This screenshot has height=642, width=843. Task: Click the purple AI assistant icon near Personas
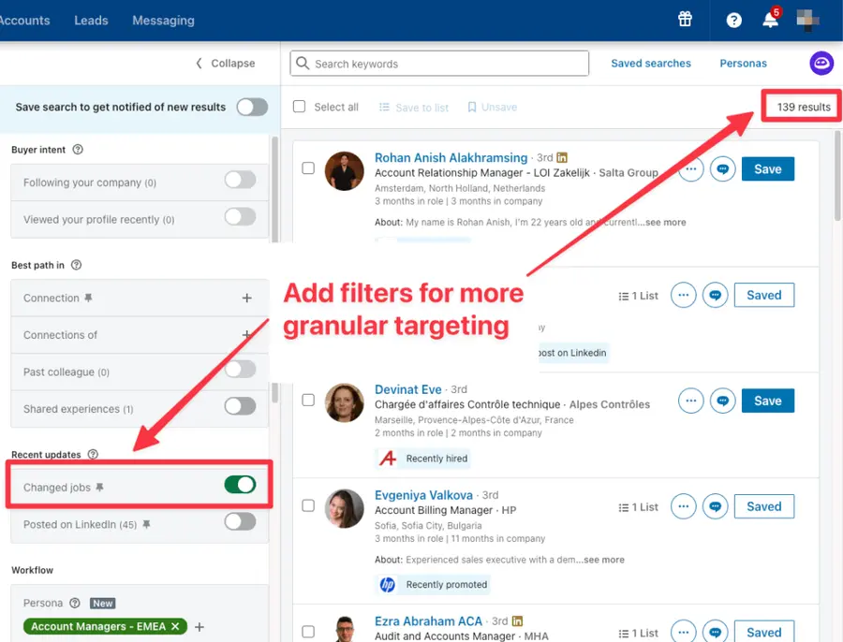(821, 62)
